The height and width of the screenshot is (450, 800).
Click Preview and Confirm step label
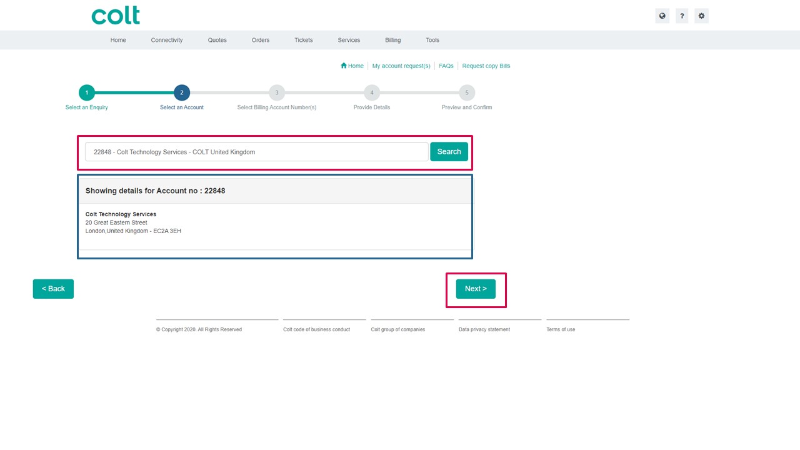tap(467, 107)
